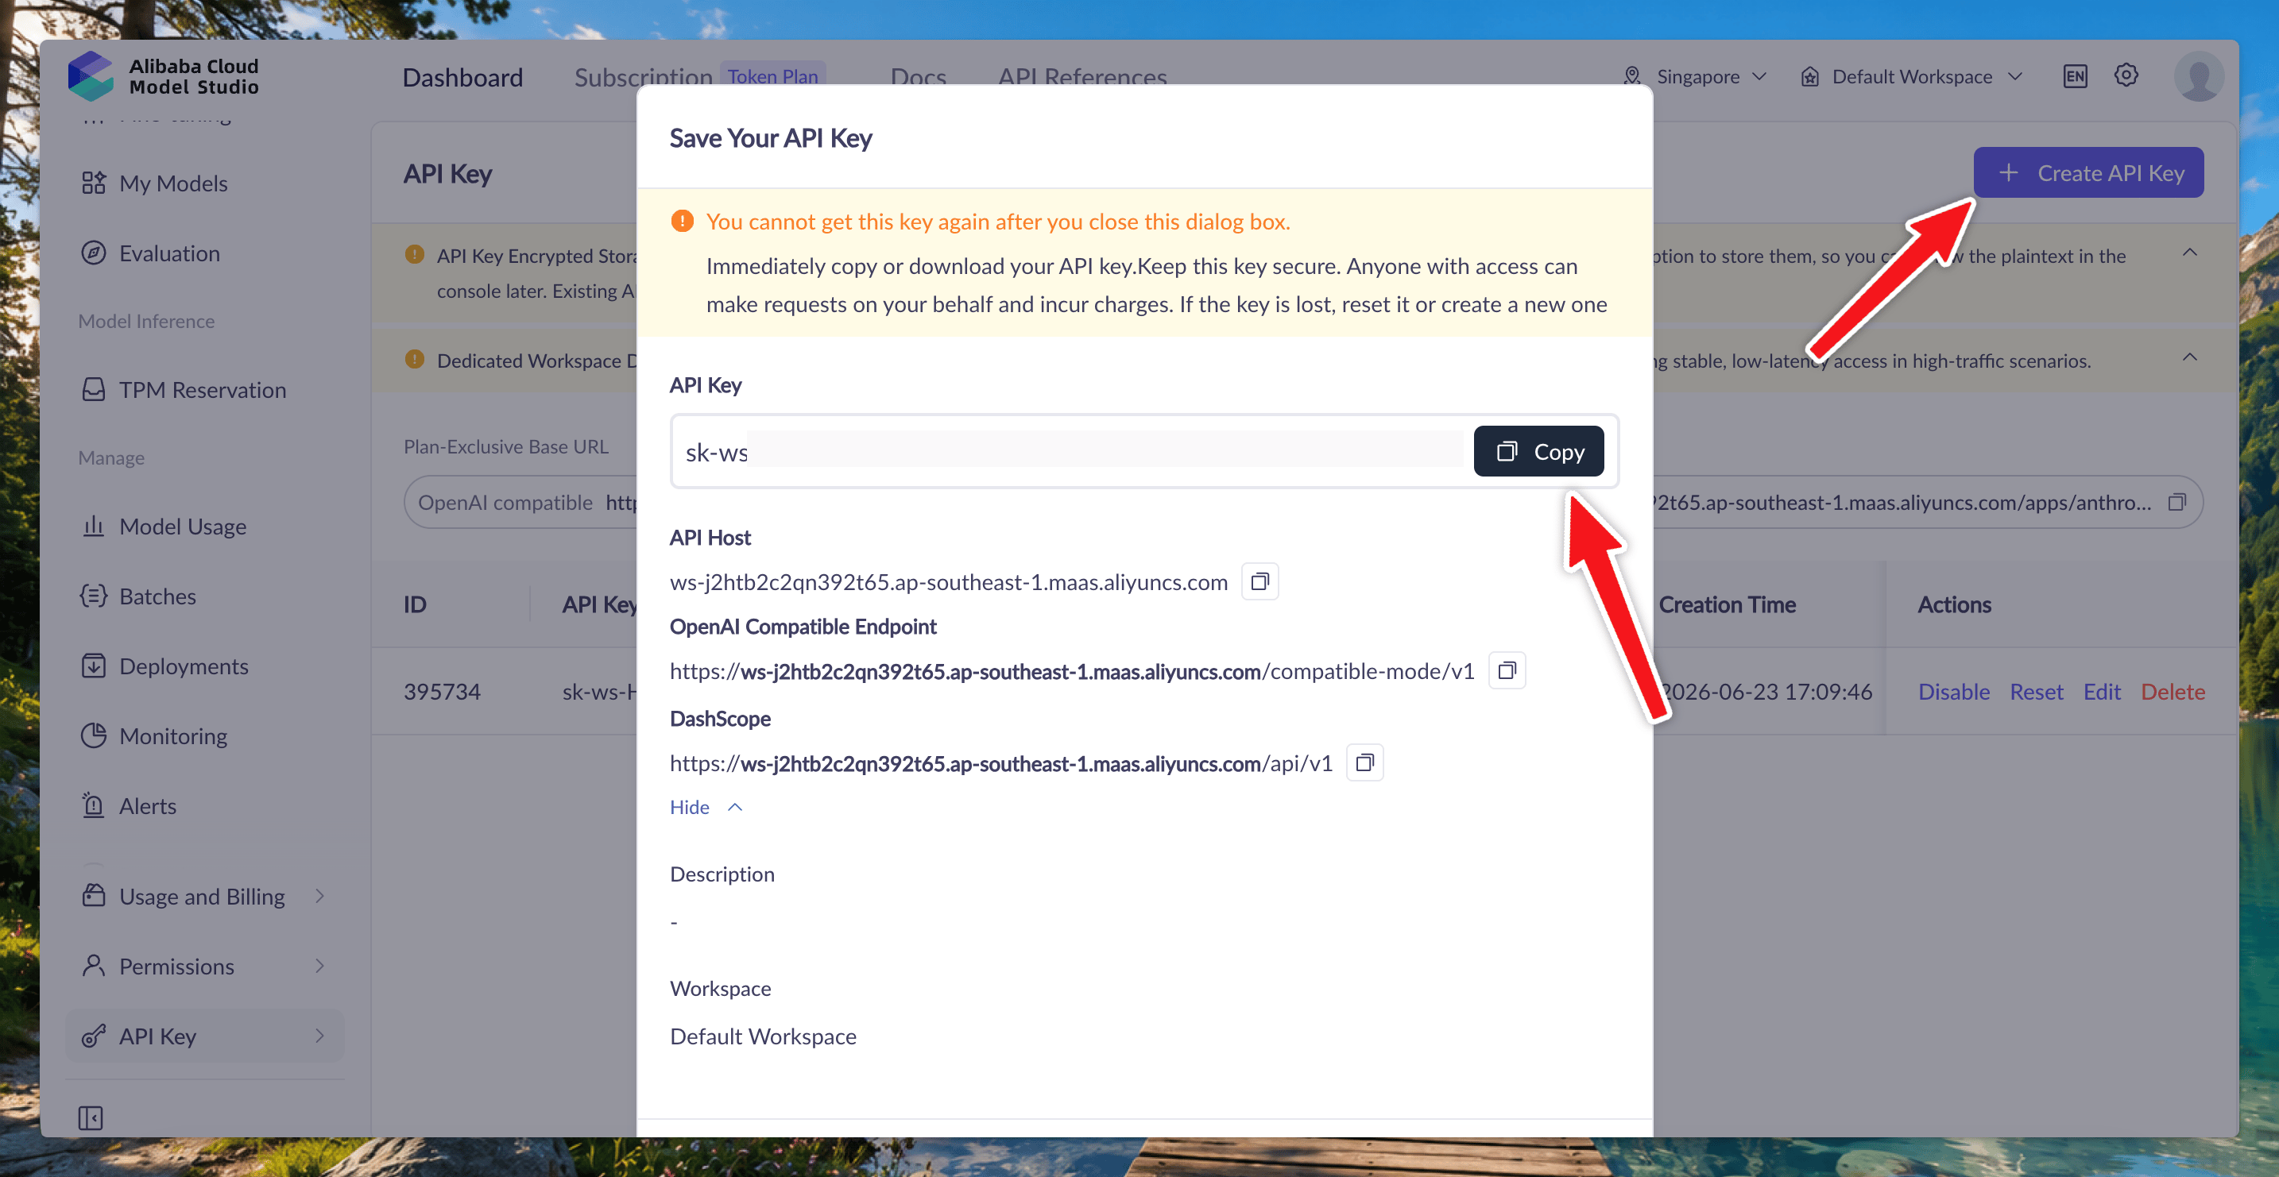
Task: Reset API key 395734
Action: coord(2036,692)
